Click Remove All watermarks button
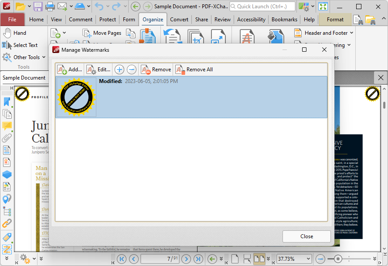The image size is (388, 266). point(194,70)
